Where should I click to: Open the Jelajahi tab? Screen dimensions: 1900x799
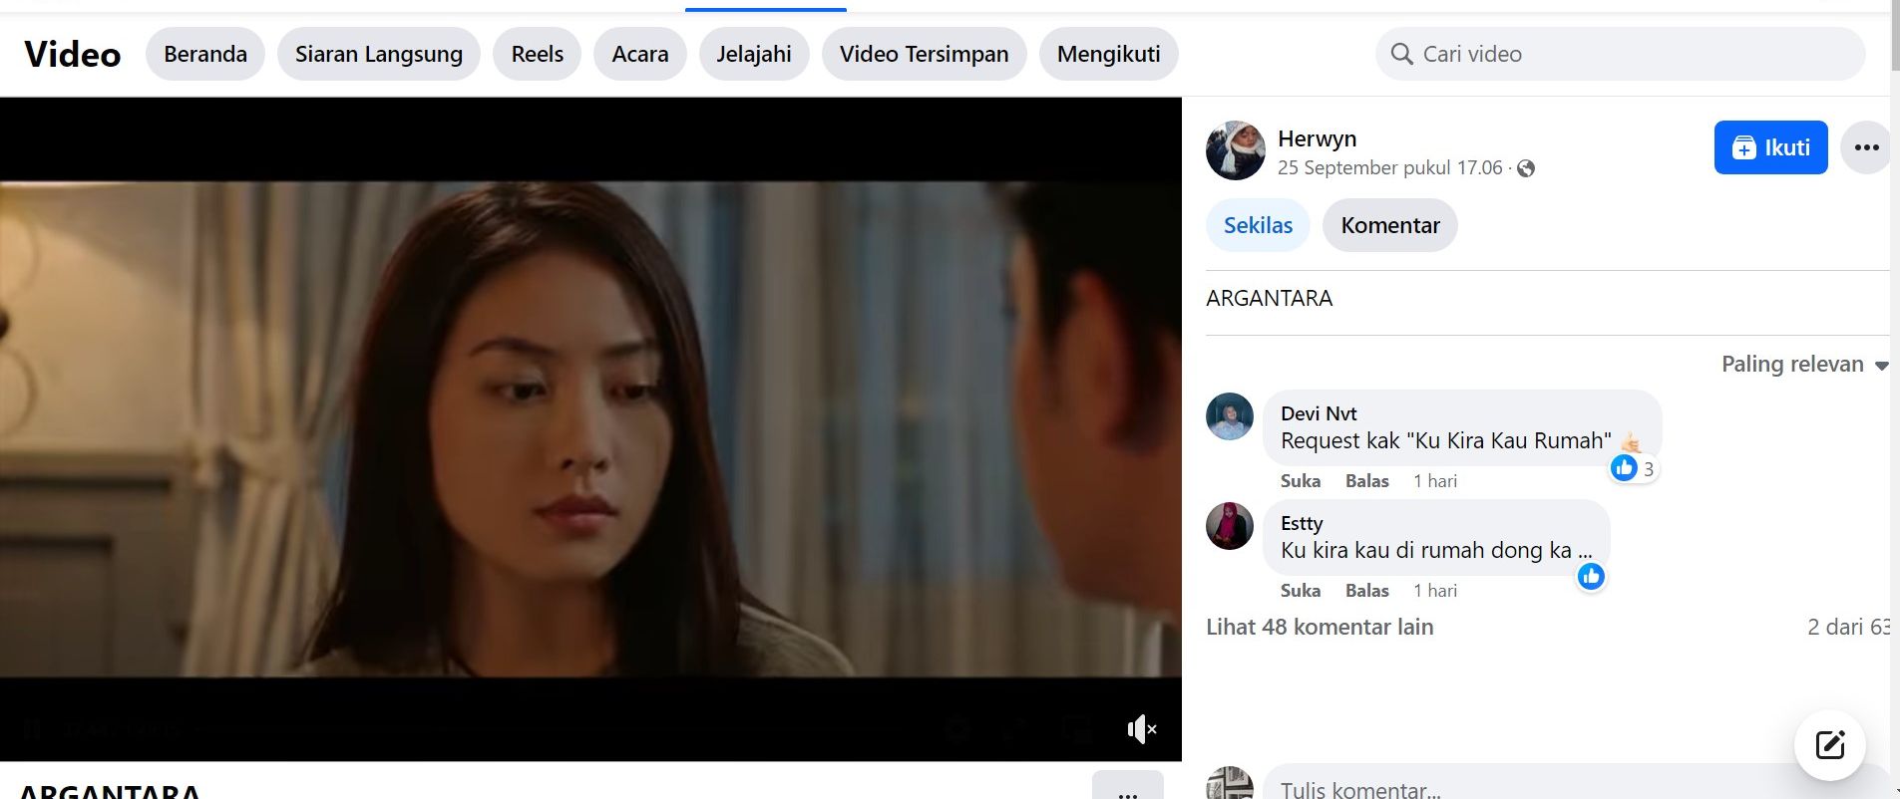click(754, 54)
